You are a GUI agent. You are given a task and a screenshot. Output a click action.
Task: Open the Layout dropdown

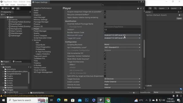click(176, 8)
